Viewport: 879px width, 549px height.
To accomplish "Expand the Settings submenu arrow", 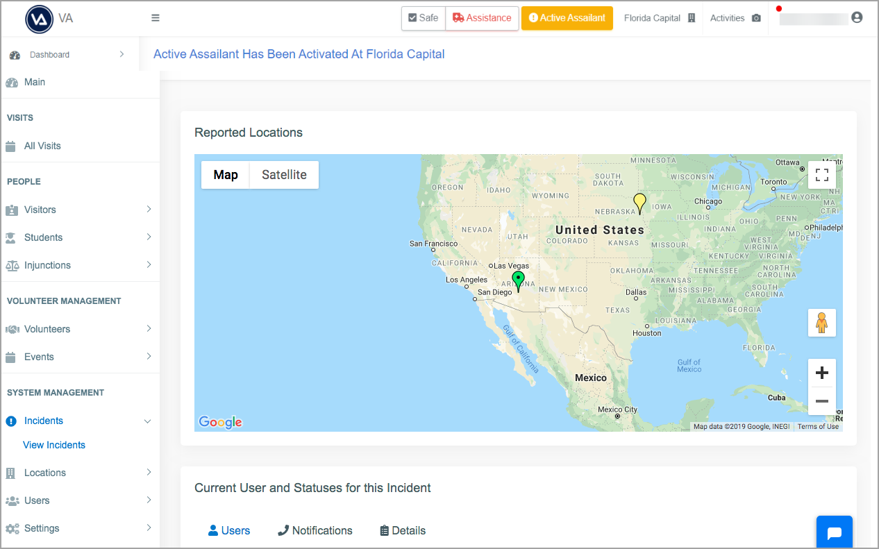I will [x=149, y=527].
